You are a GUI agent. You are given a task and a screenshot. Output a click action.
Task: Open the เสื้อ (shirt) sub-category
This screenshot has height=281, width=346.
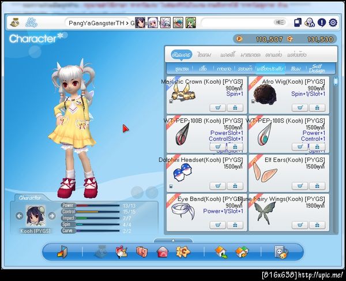tap(203, 69)
